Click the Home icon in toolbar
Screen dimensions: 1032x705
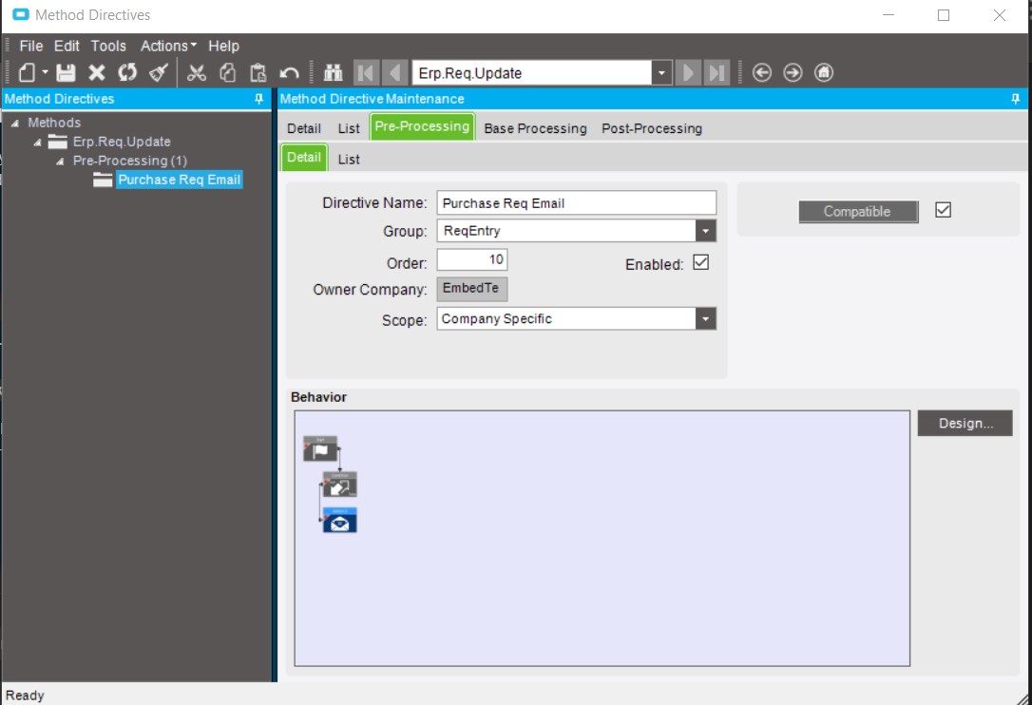point(824,73)
